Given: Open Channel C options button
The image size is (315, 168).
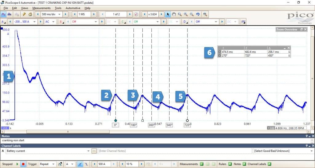Looking at the screenshot, I should [x=123, y=22].
